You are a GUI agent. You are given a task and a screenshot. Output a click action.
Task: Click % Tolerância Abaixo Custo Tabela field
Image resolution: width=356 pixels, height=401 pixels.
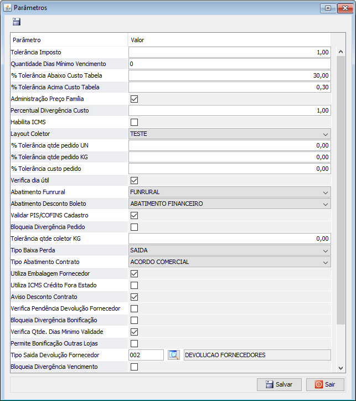230,75
